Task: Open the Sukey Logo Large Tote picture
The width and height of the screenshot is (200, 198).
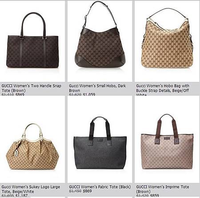Action: click(x=32, y=146)
